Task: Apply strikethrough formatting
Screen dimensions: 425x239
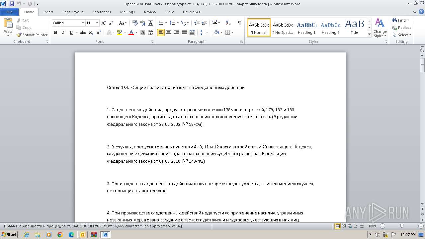Action: [83, 33]
